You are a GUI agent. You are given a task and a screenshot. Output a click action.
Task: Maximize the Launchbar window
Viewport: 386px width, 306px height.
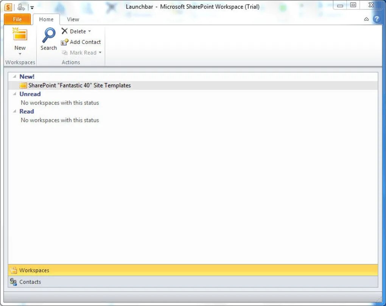tap(353, 5)
